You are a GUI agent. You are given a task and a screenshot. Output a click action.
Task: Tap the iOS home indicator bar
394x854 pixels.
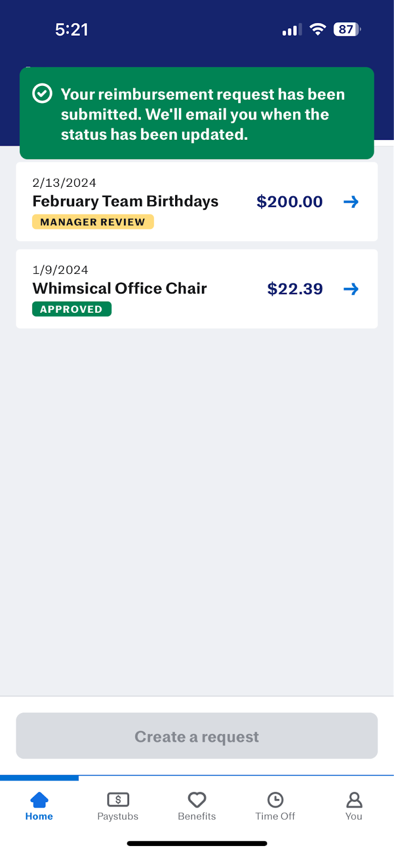tap(197, 843)
